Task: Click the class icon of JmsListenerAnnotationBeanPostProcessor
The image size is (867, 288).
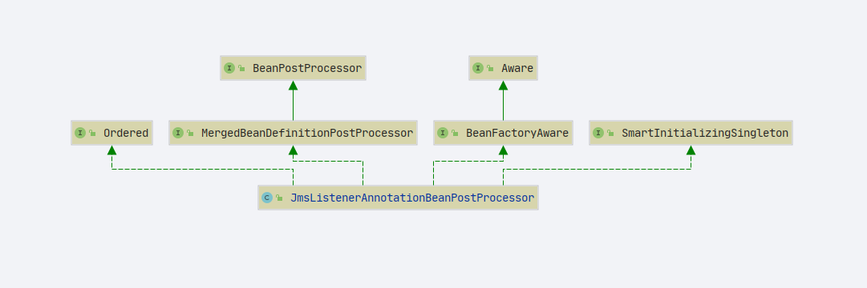Action: (267, 198)
